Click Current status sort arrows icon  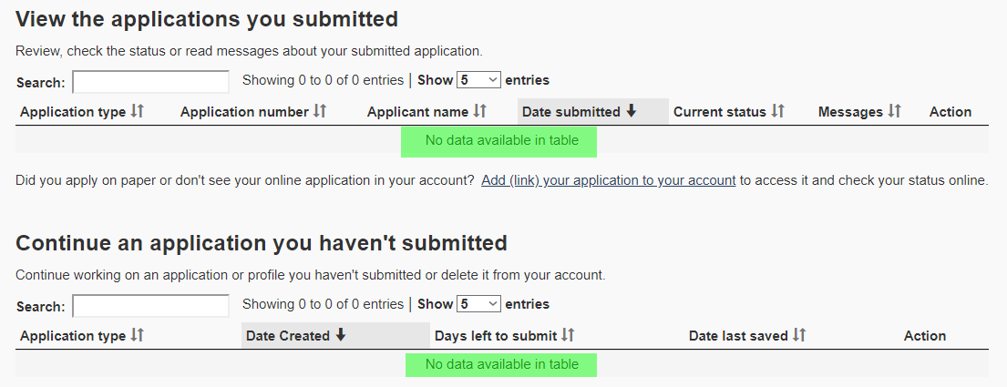(x=777, y=111)
